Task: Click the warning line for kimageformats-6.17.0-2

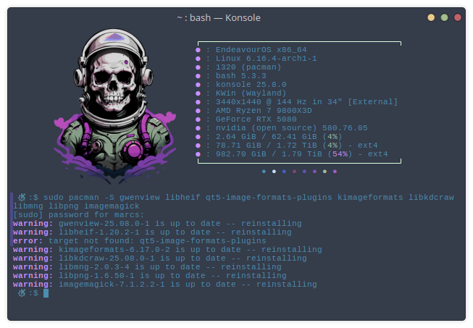Action: tap(167, 250)
